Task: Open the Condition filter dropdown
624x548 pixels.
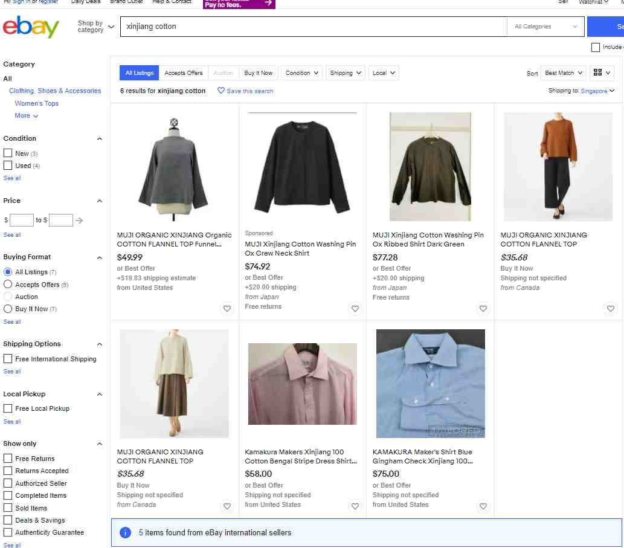Action: pyautogui.click(x=301, y=73)
